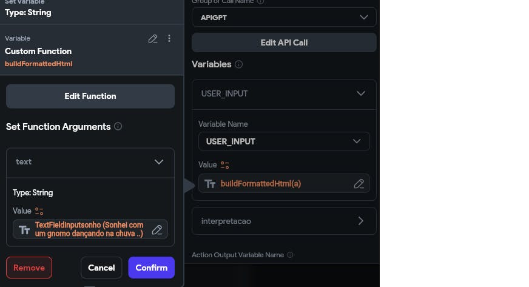Click the Edit API Call button
The width and height of the screenshot is (529, 287).
(x=284, y=43)
